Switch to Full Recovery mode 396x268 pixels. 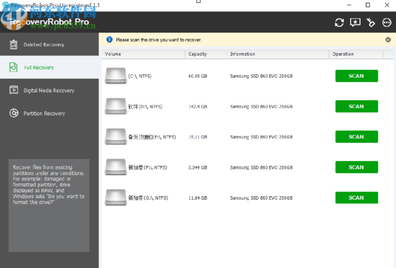49,68
